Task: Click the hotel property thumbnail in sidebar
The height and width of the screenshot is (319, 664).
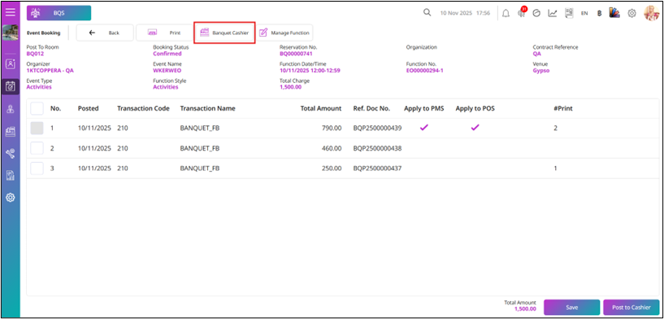Action: pos(11,33)
